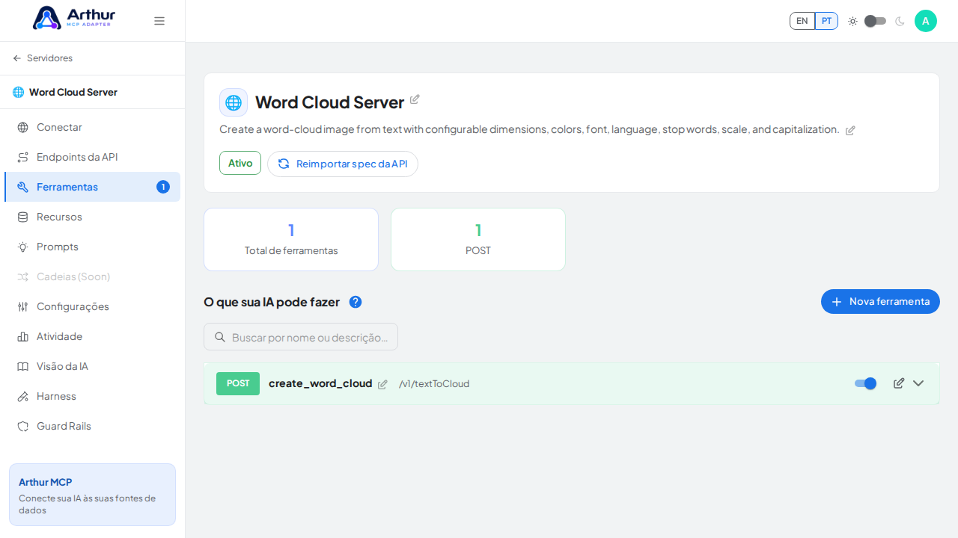This screenshot has height=538, width=958.
Task: Click the Ferramentas count badge
Action: pos(163,187)
